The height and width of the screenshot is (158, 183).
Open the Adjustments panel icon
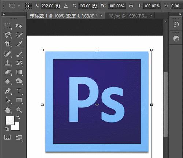tap(176, 39)
